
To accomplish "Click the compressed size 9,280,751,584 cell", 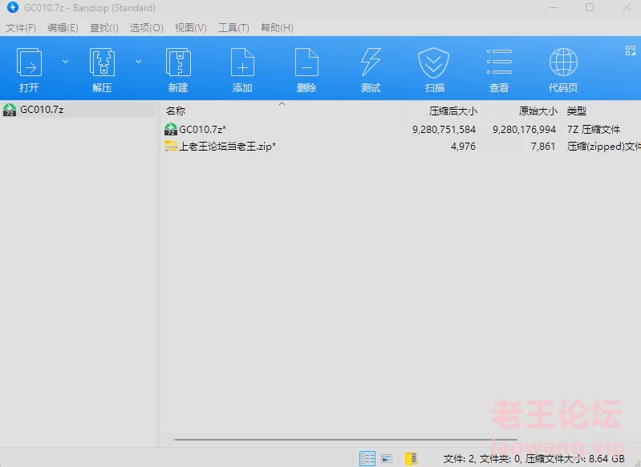I will point(444,130).
